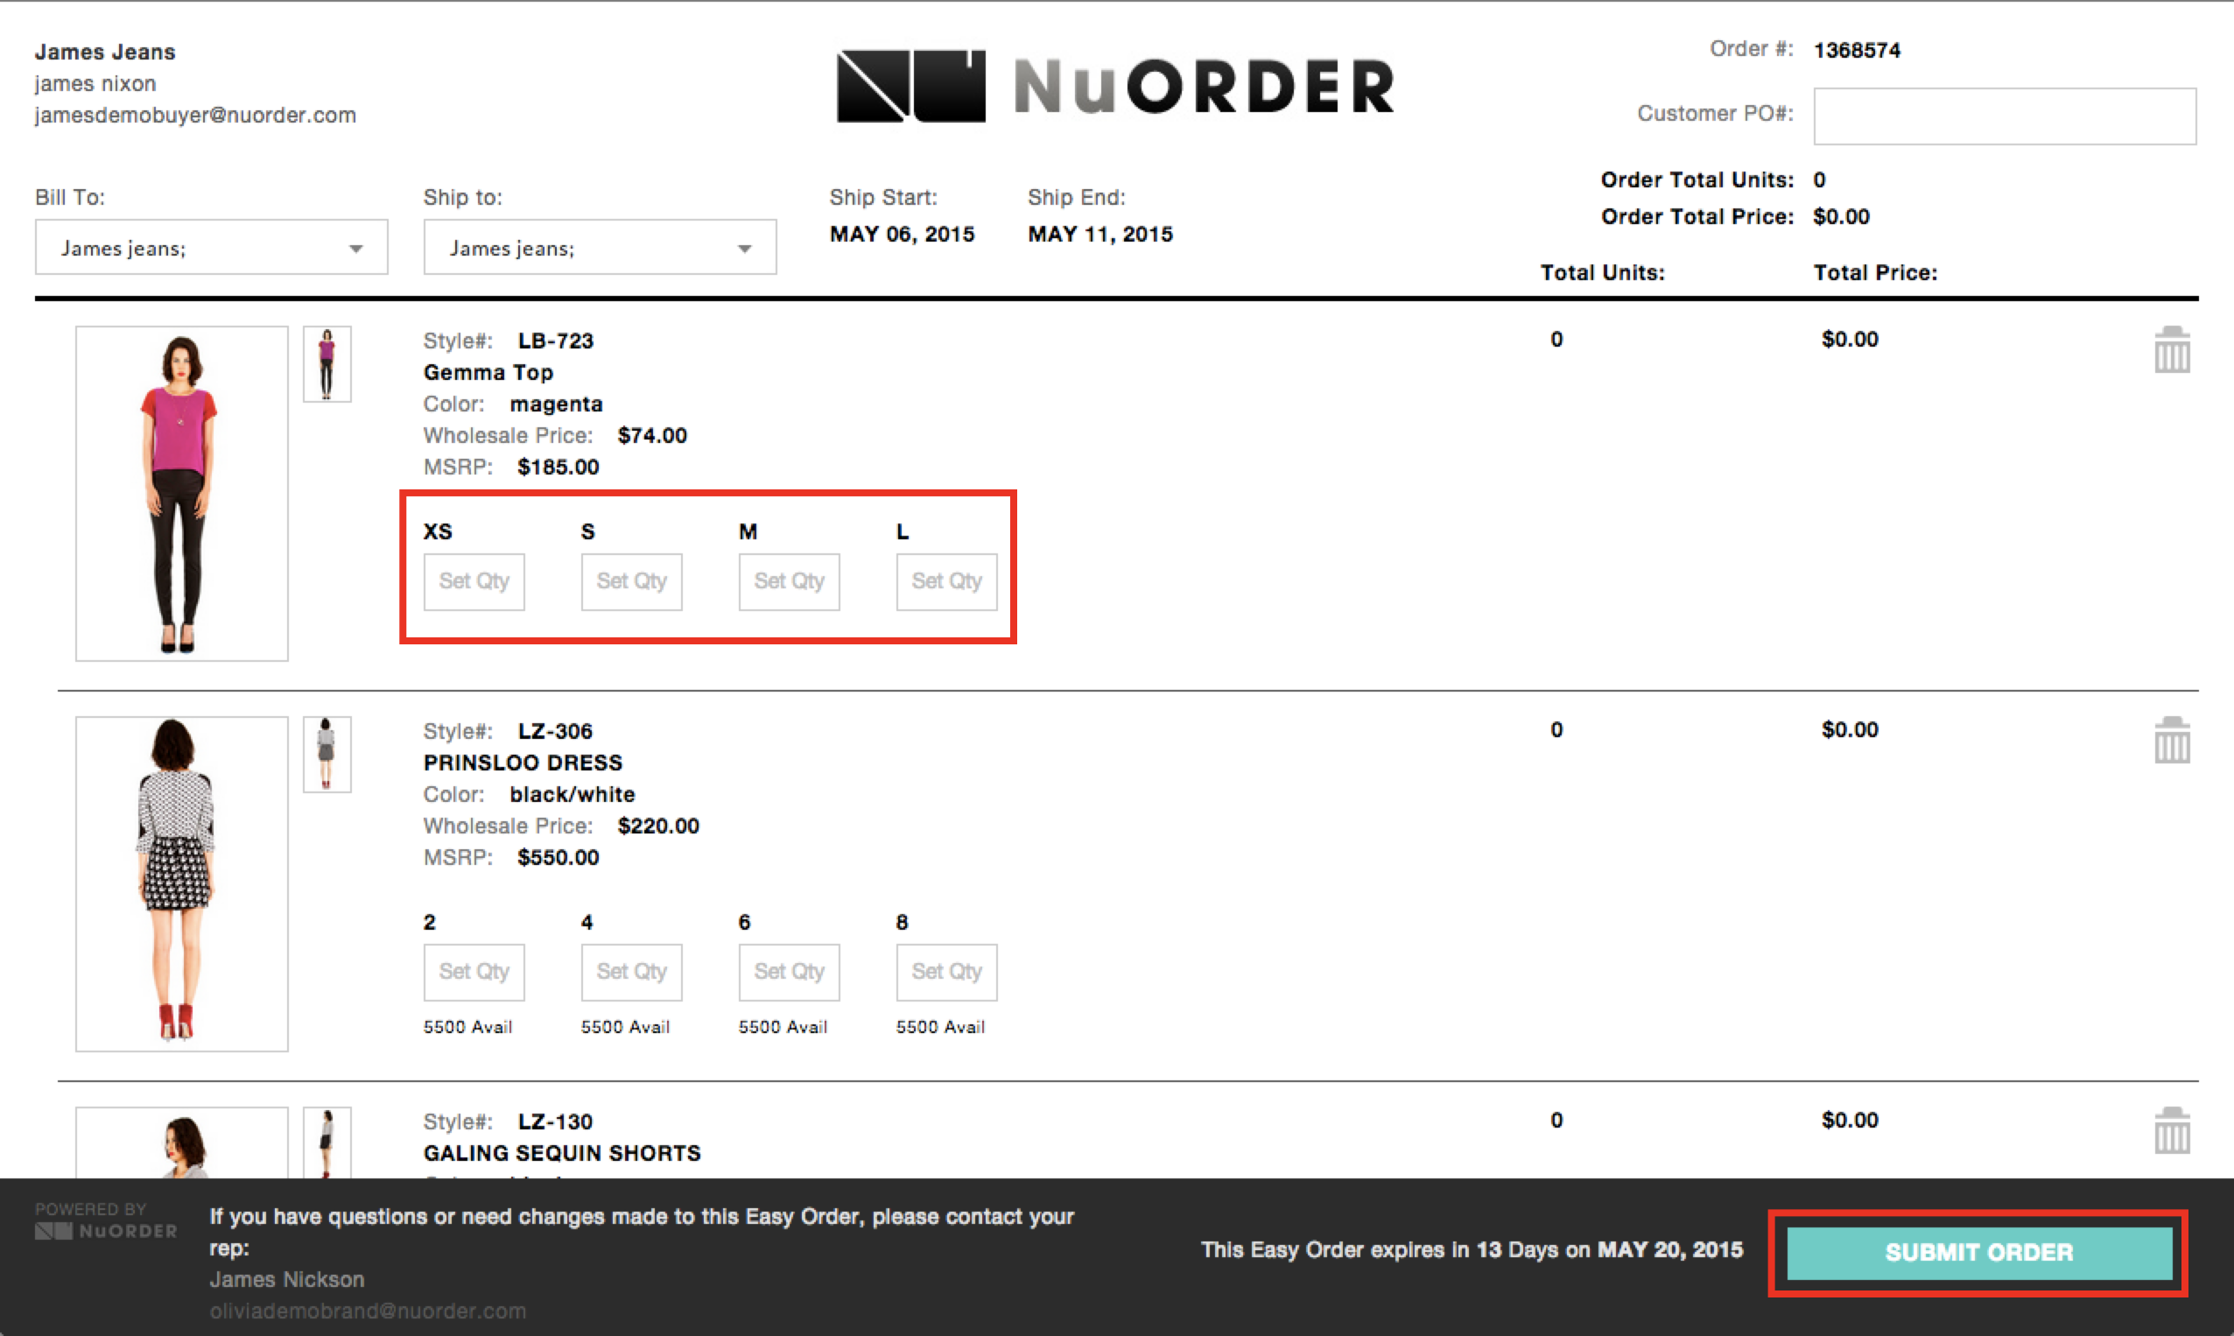Set quantity for Gemma Top size XS

pos(474,581)
